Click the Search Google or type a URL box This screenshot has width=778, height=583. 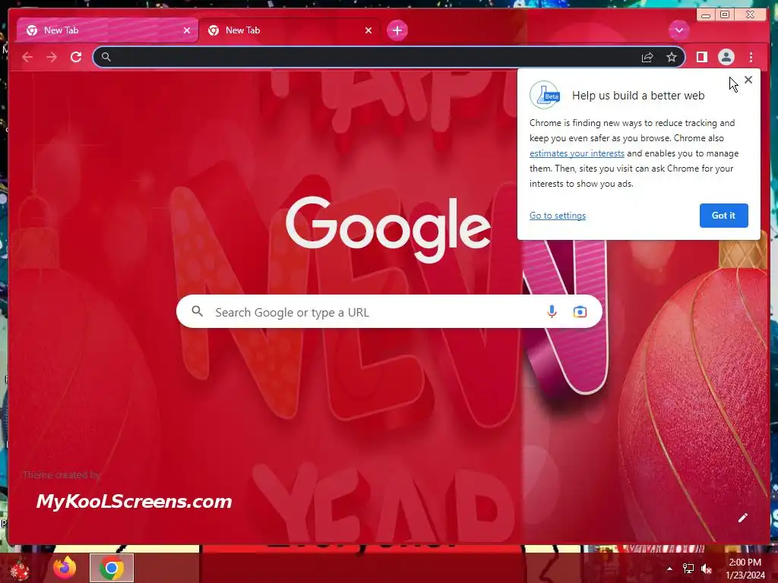389,312
